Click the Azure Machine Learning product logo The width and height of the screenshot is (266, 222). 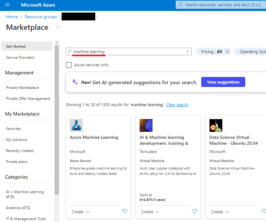(76, 125)
